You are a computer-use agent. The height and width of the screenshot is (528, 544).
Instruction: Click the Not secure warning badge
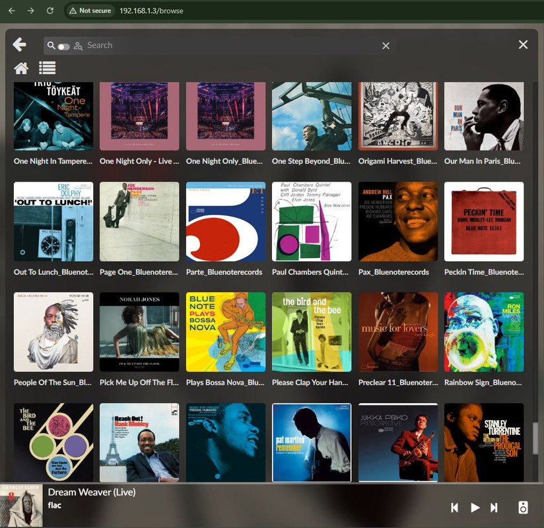[90, 11]
